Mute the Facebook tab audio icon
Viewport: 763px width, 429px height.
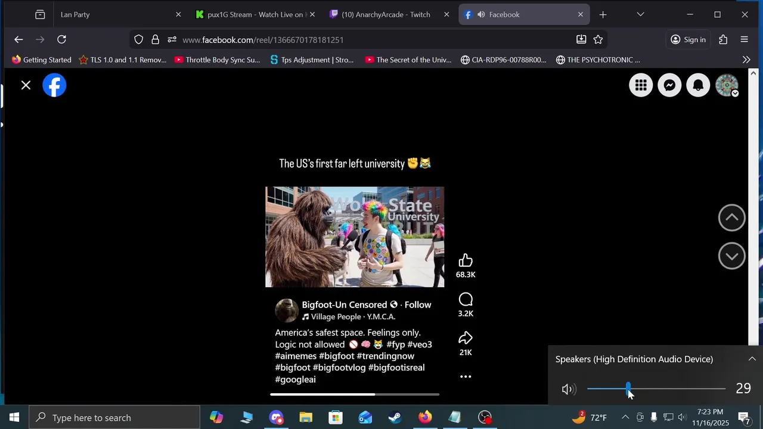(481, 14)
